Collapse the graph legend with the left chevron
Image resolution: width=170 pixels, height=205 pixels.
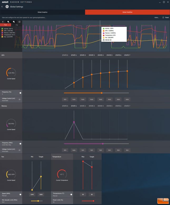3,22
